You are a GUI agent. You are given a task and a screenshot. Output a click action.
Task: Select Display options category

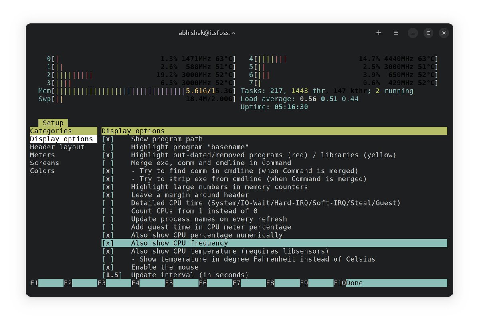click(x=63, y=139)
